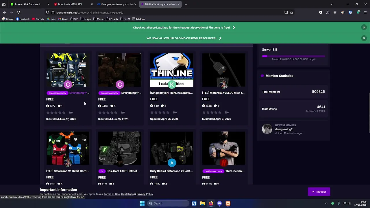The height and width of the screenshot is (208, 370).
Task: Go back to the previous page
Action: pos(5,12)
